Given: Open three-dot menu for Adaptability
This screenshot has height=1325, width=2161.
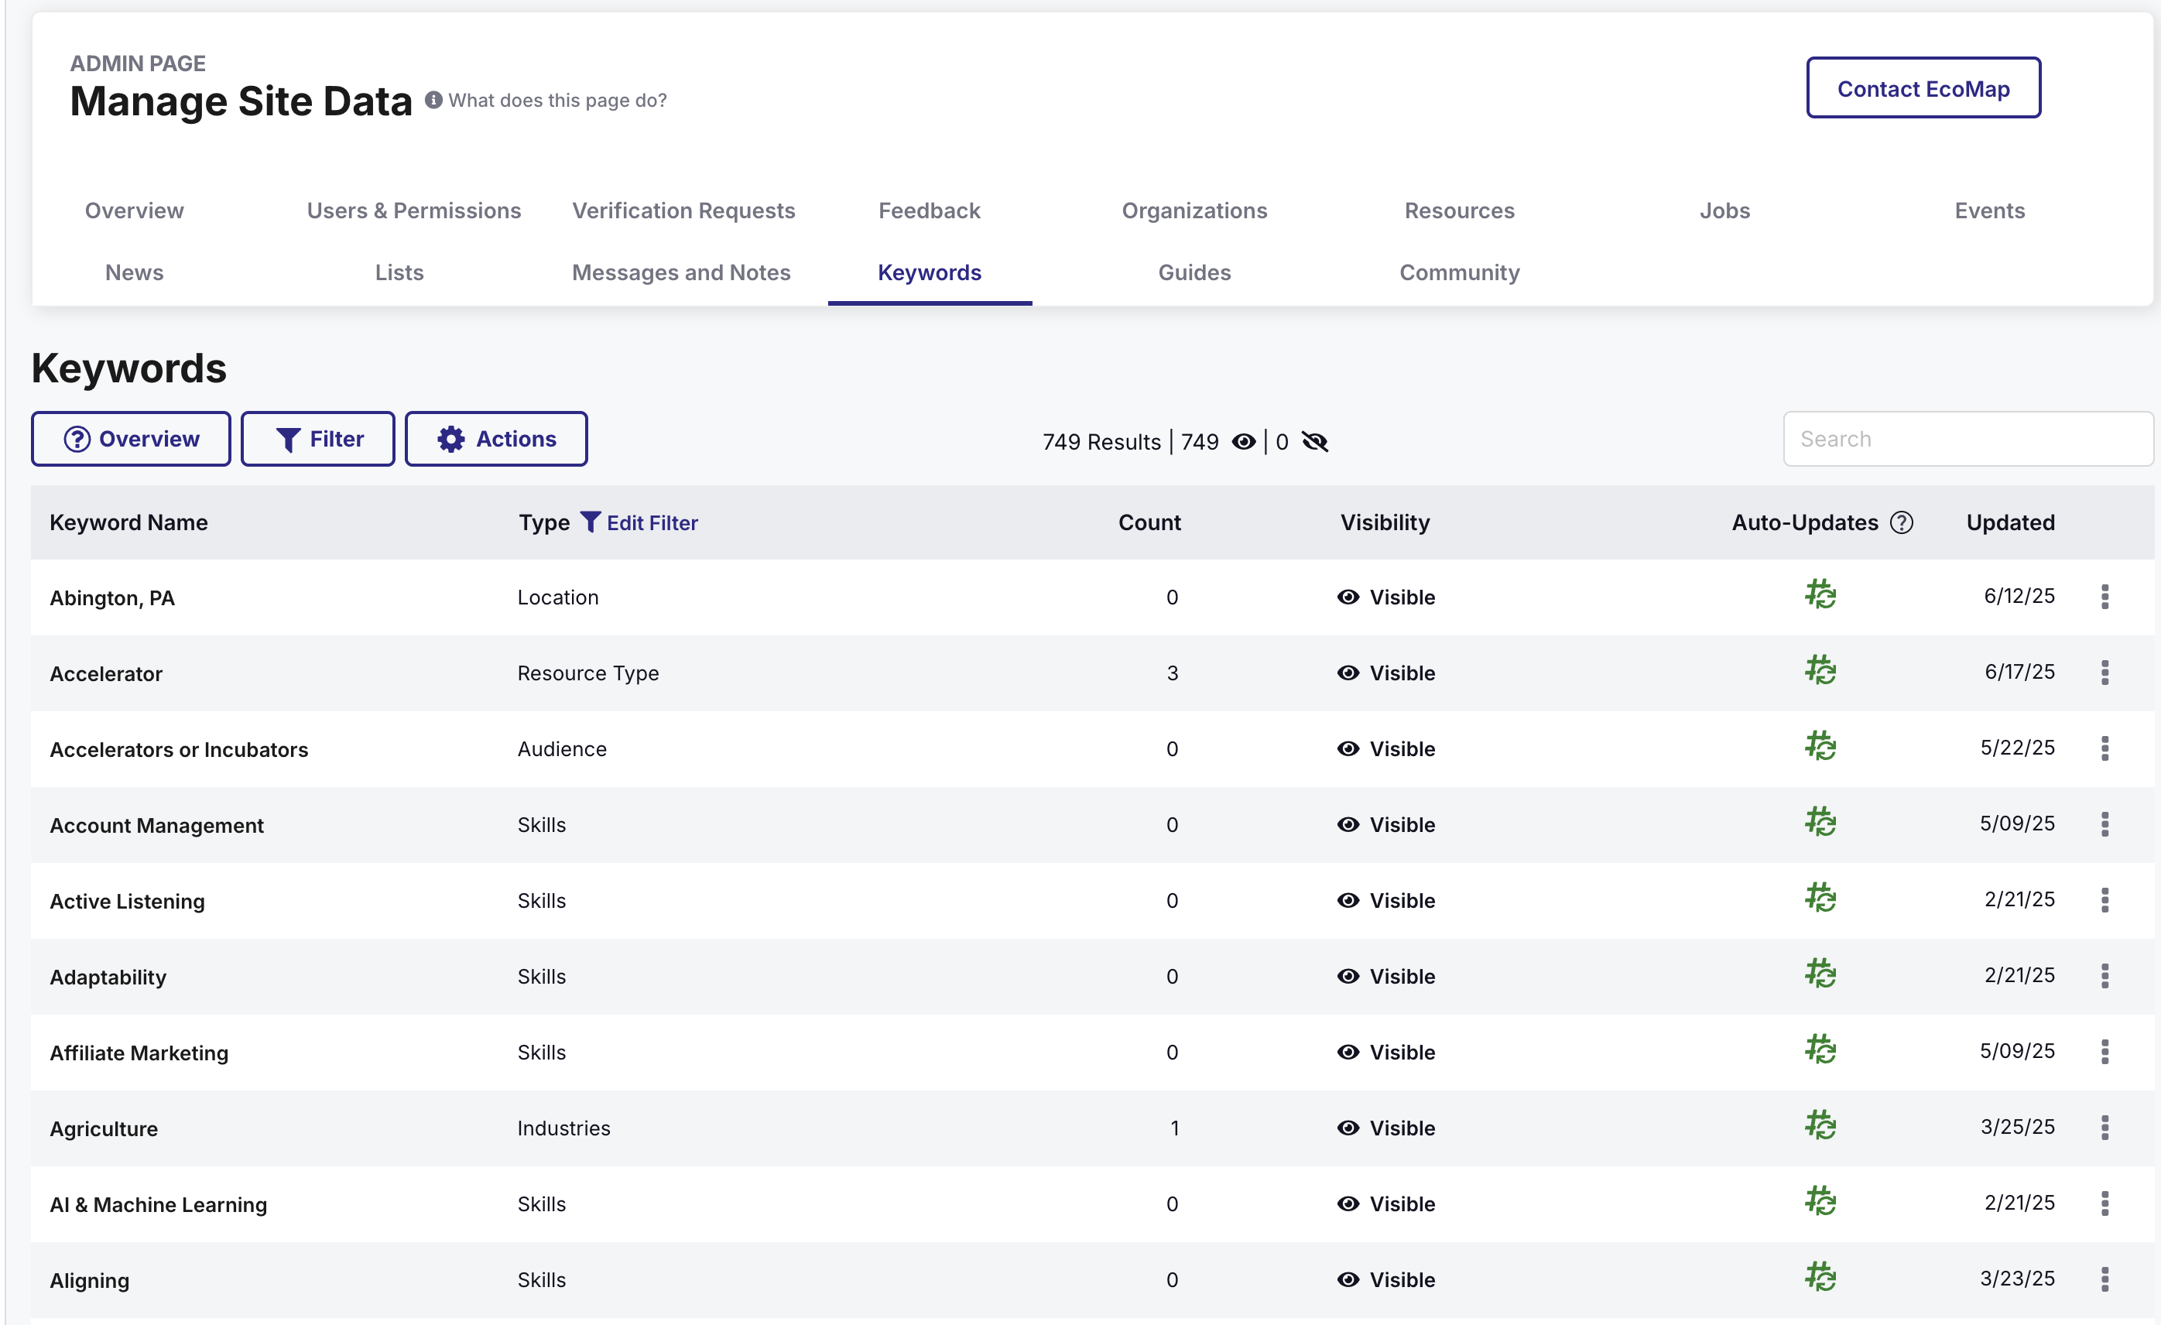Looking at the screenshot, I should pos(2104,976).
